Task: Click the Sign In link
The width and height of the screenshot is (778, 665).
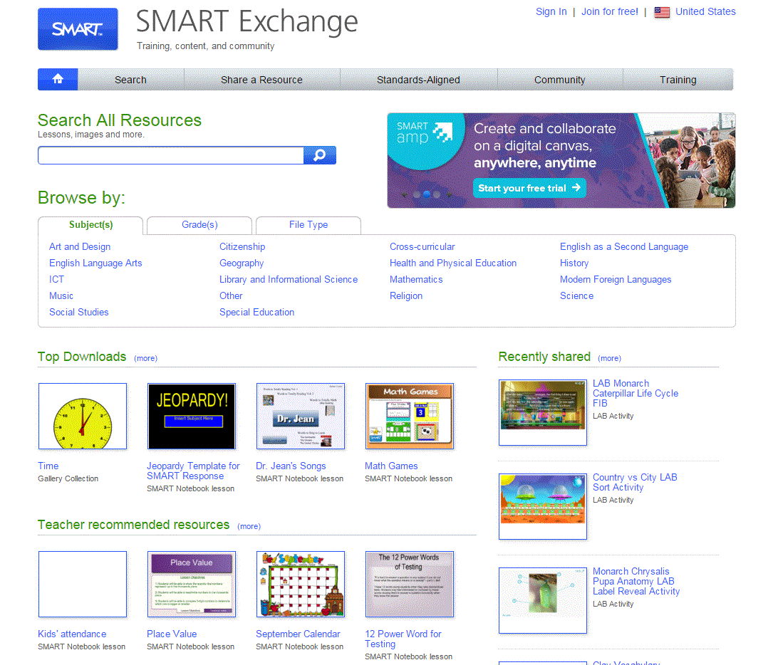Action: tap(551, 12)
